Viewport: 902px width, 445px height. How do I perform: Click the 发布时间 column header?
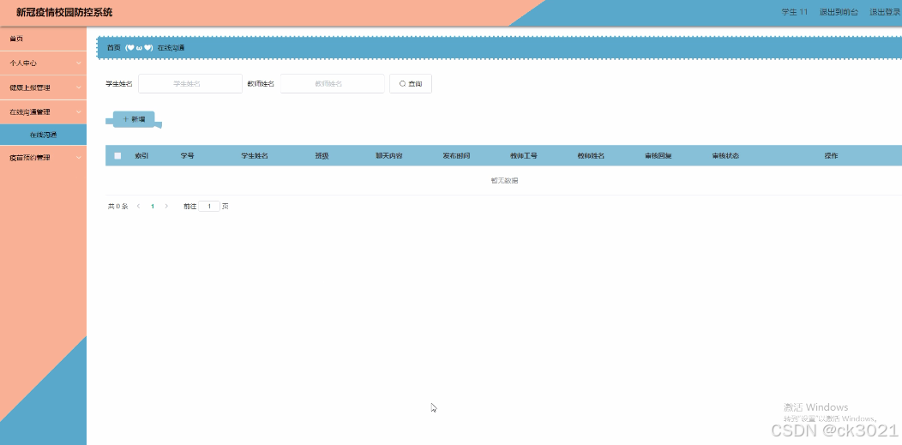point(456,156)
